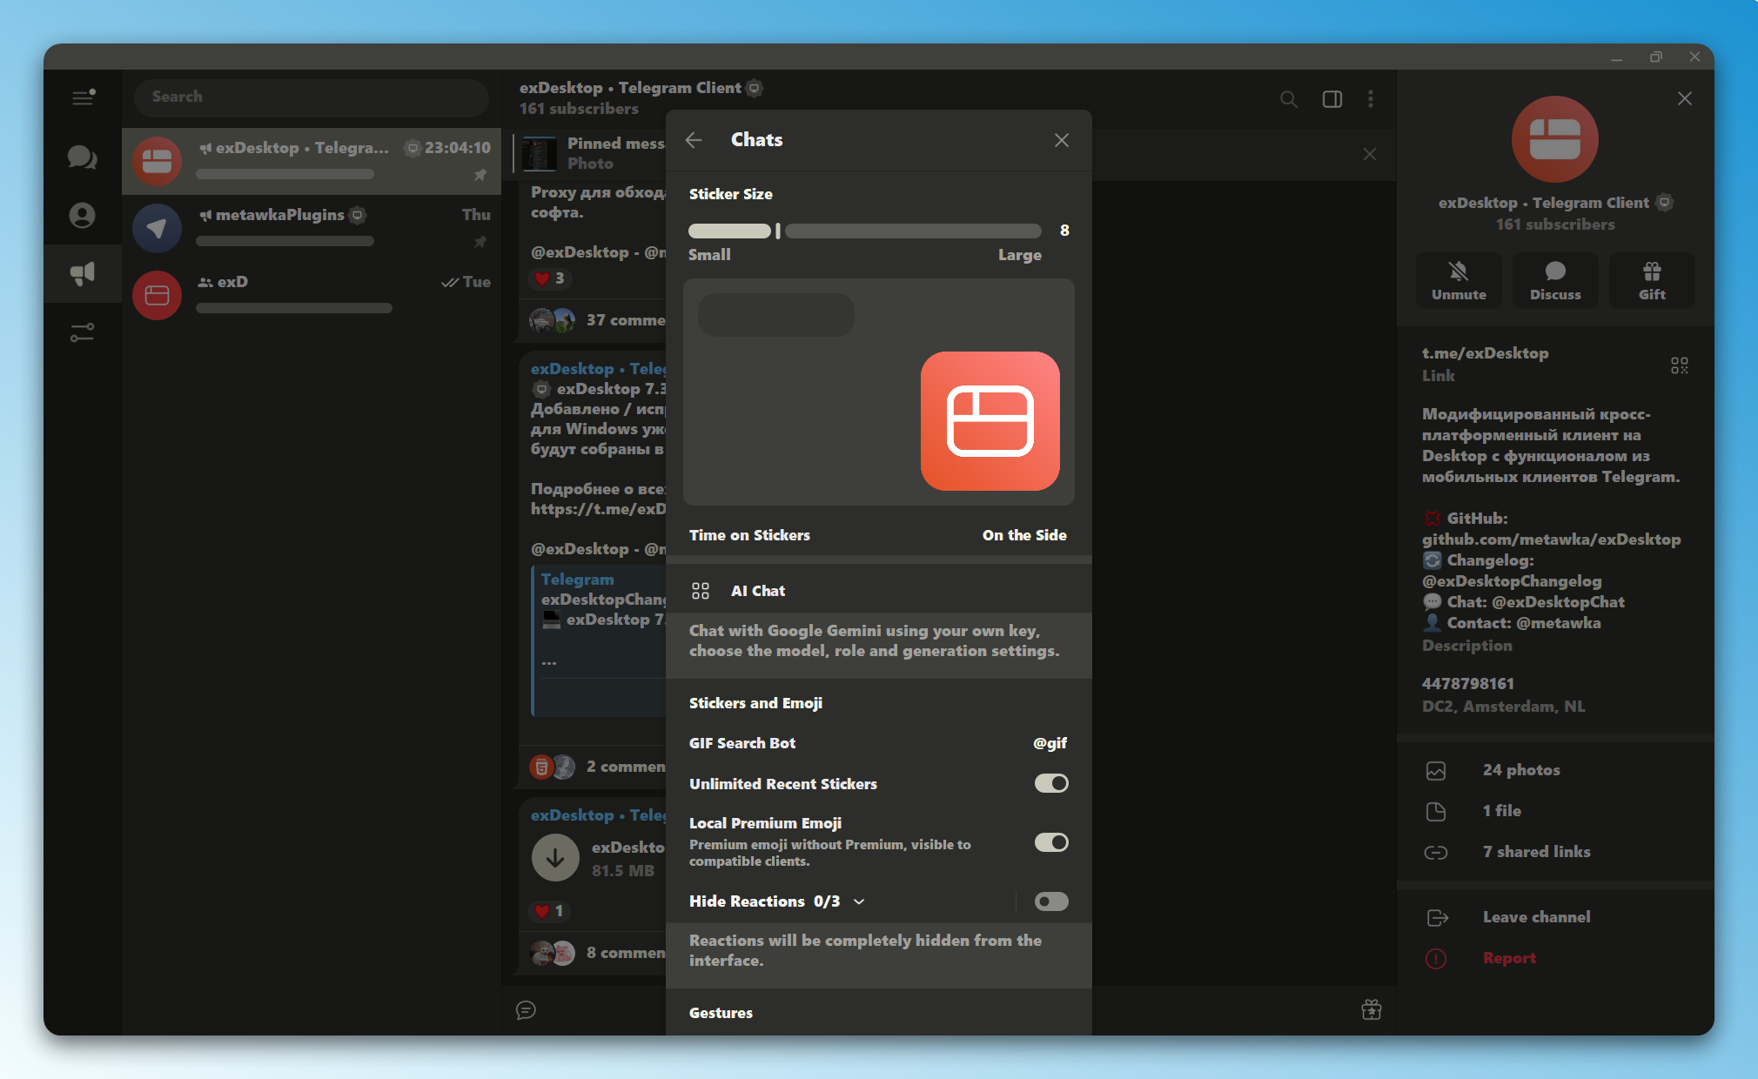Viewport: 1758px width, 1079px height.
Task: Expand the Hide Reactions options chevron
Action: [x=859, y=901]
